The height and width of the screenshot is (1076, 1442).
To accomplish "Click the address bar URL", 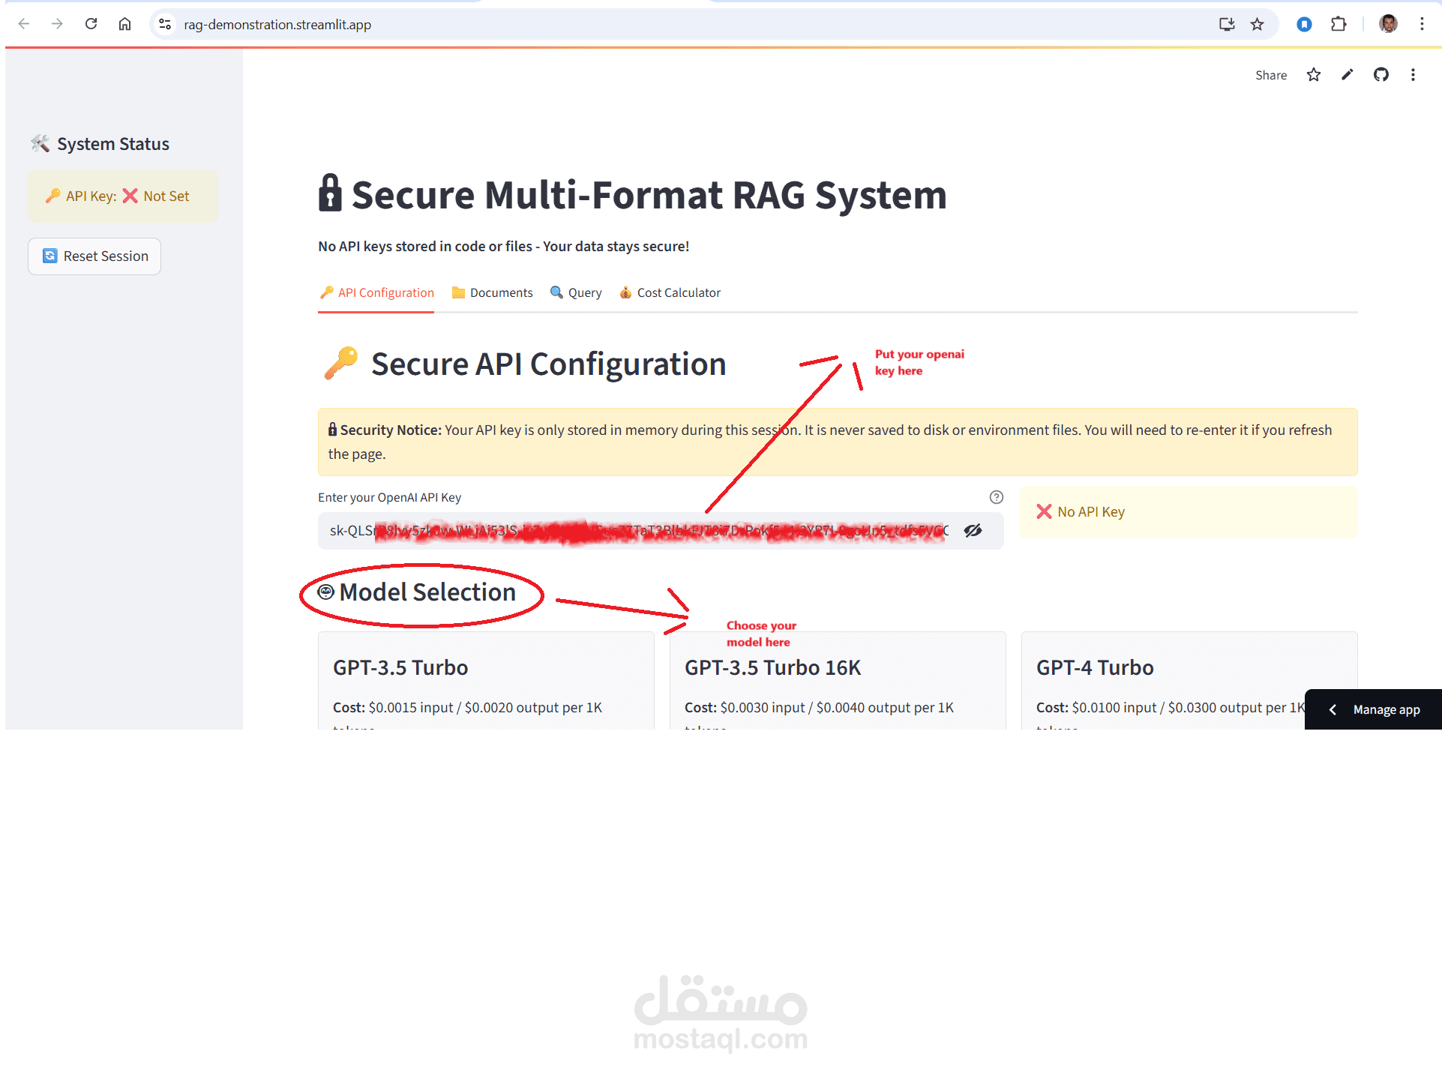I will coord(277,25).
